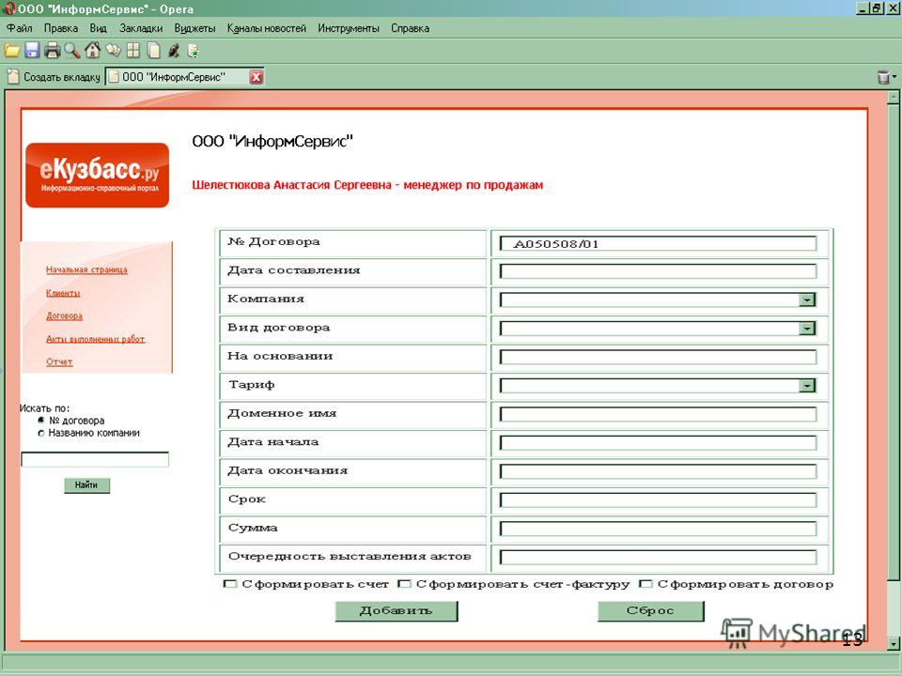Check the Сформировать договор checkbox
The height and width of the screenshot is (676, 902).
(646, 584)
